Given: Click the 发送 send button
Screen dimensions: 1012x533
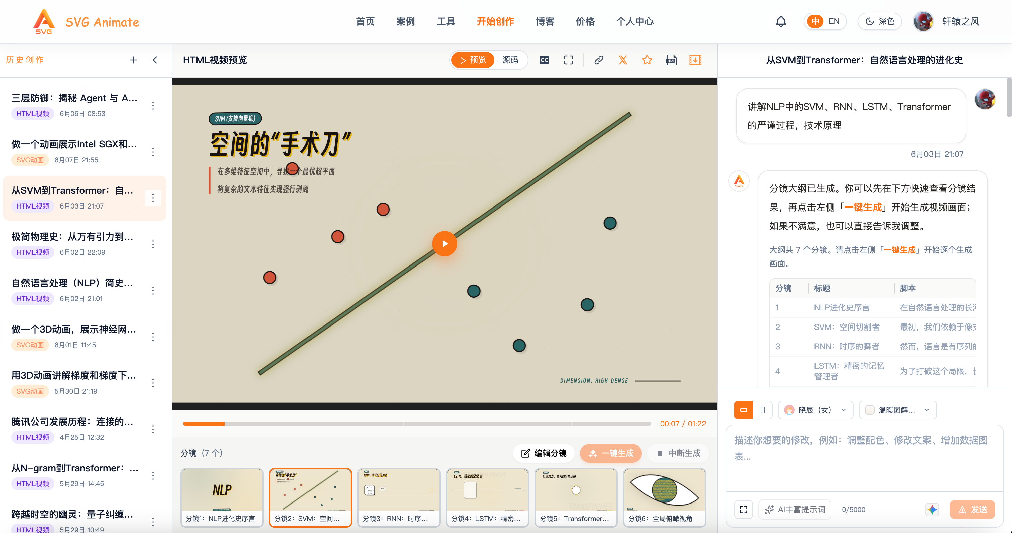Looking at the screenshot, I should click(972, 510).
